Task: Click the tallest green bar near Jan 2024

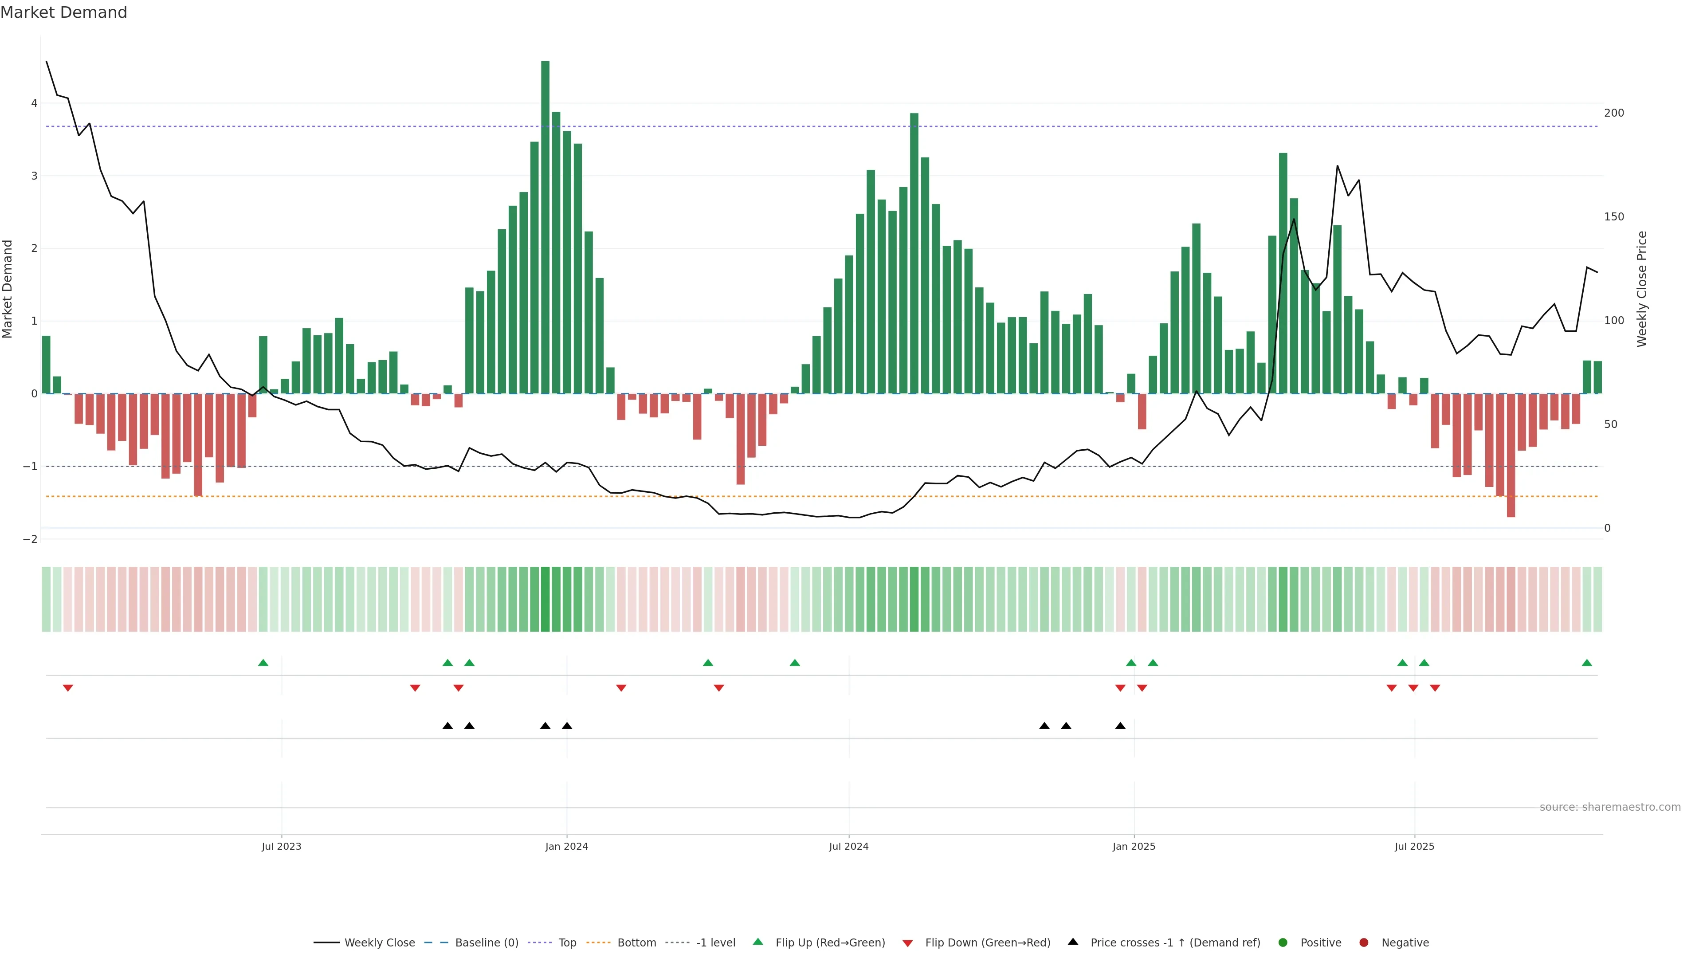Action: [545, 225]
